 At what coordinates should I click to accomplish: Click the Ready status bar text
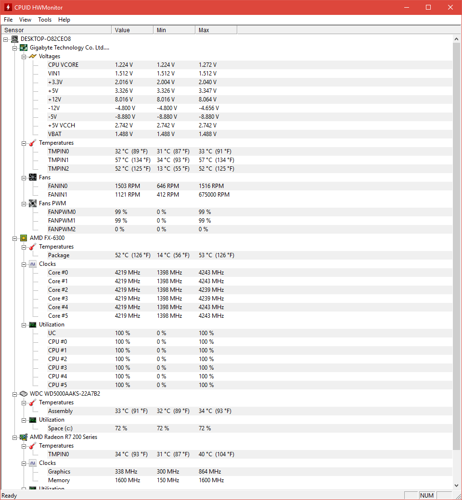pos(9,496)
